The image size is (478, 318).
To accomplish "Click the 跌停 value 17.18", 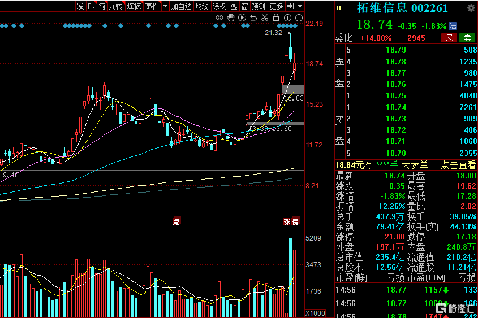I will click(x=466, y=237).
